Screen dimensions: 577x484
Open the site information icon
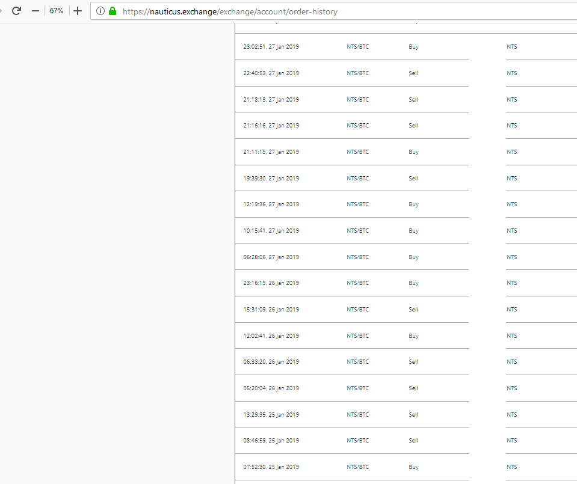click(100, 11)
